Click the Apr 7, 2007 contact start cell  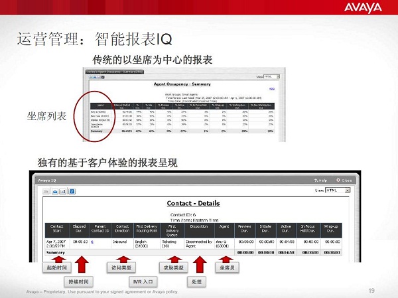click(x=56, y=244)
